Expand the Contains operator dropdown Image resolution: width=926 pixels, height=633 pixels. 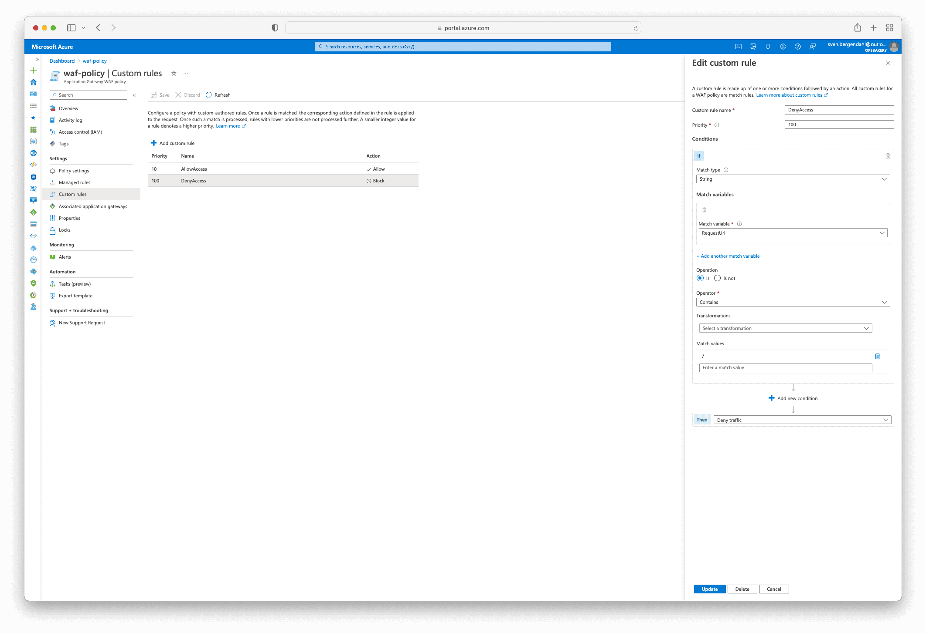point(793,302)
